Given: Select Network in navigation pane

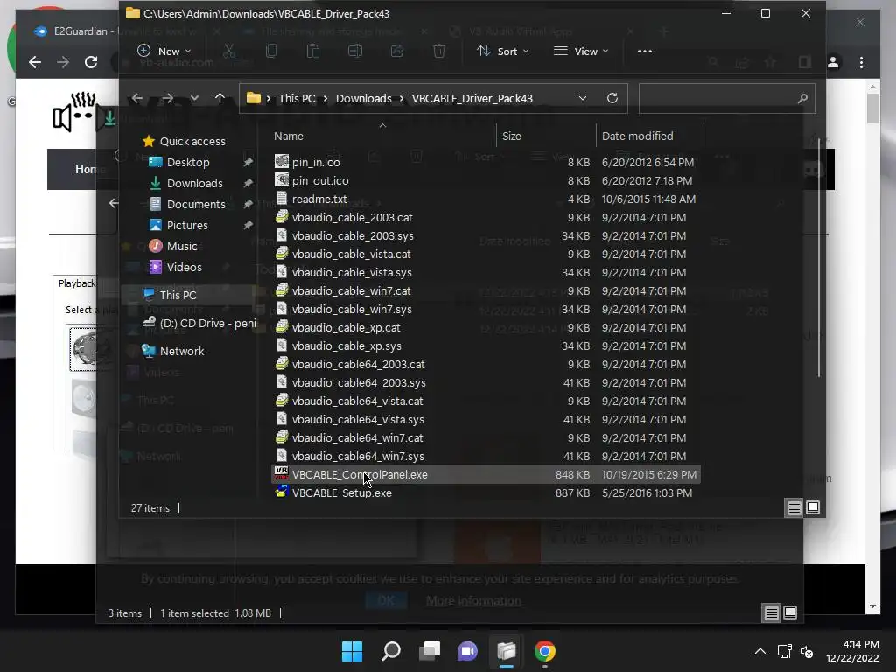Looking at the screenshot, I should [x=182, y=352].
